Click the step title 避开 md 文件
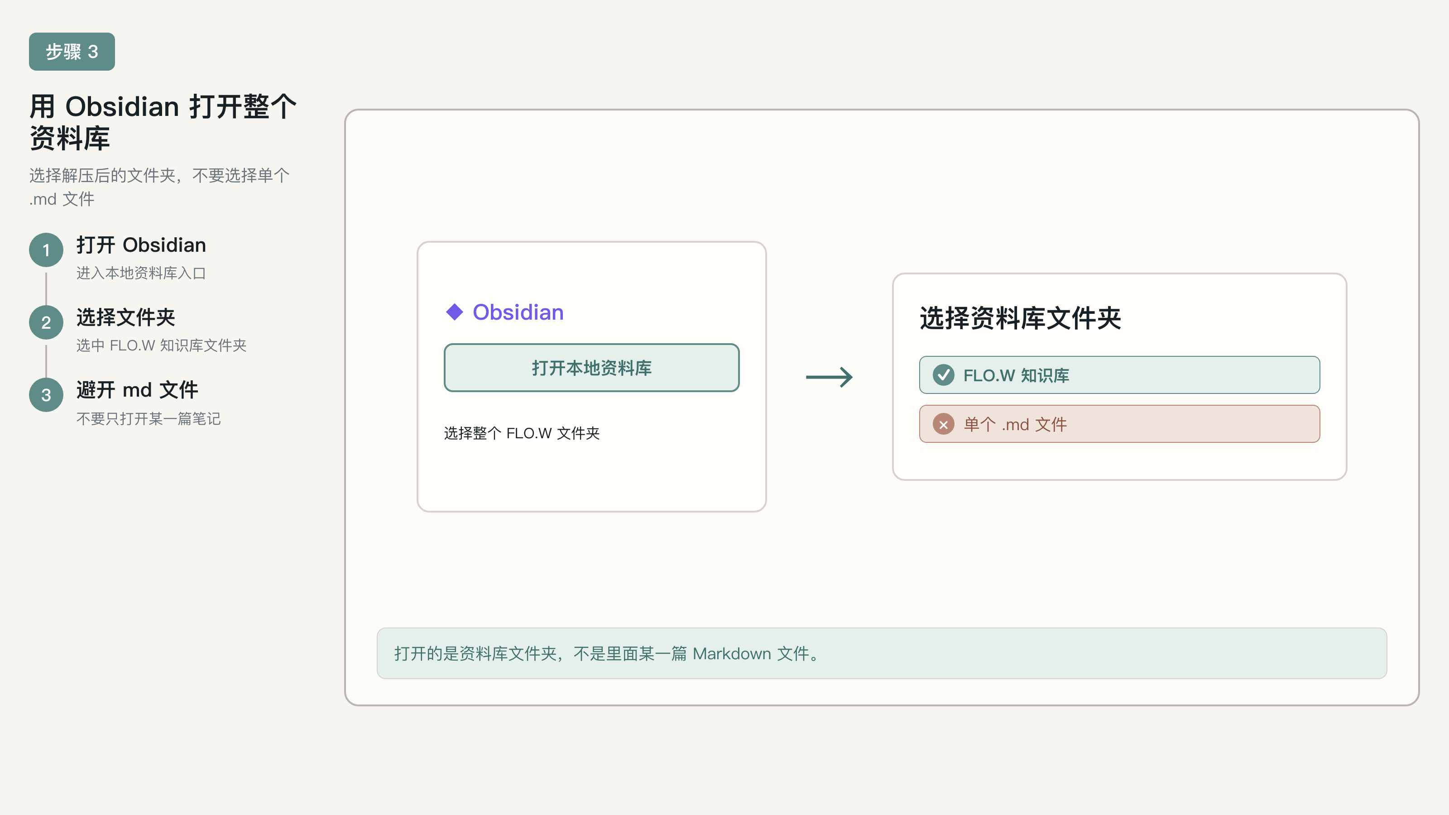This screenshot has width=1449, height=815. (137, 390)
